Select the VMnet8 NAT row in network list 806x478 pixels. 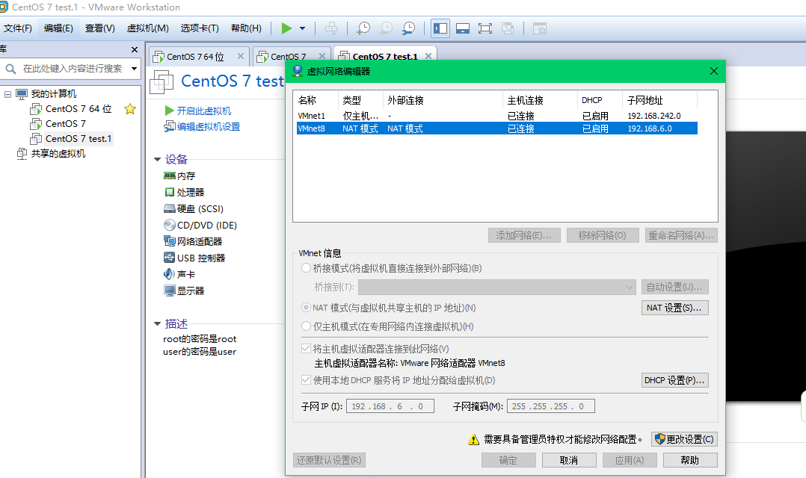click(x=496, y=128)
